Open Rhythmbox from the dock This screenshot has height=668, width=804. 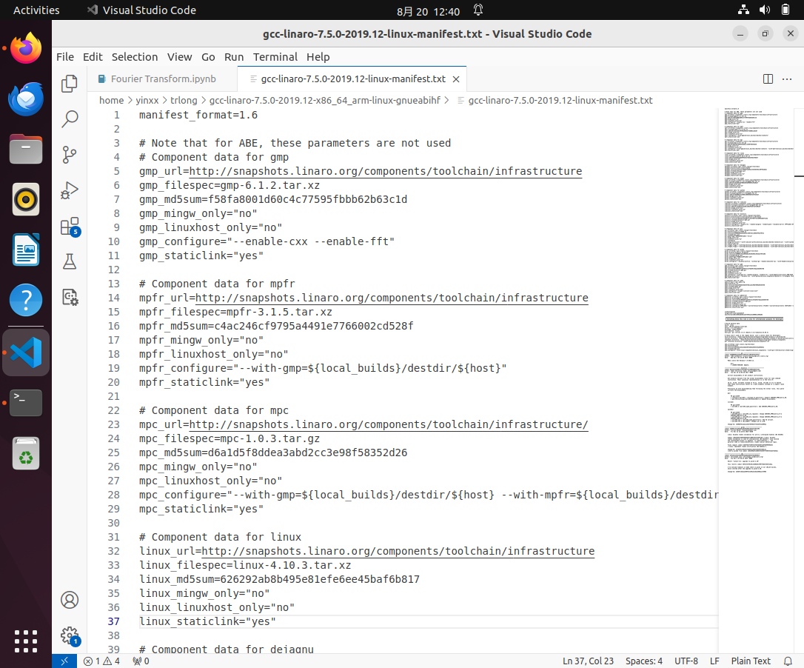pos(26,199)
